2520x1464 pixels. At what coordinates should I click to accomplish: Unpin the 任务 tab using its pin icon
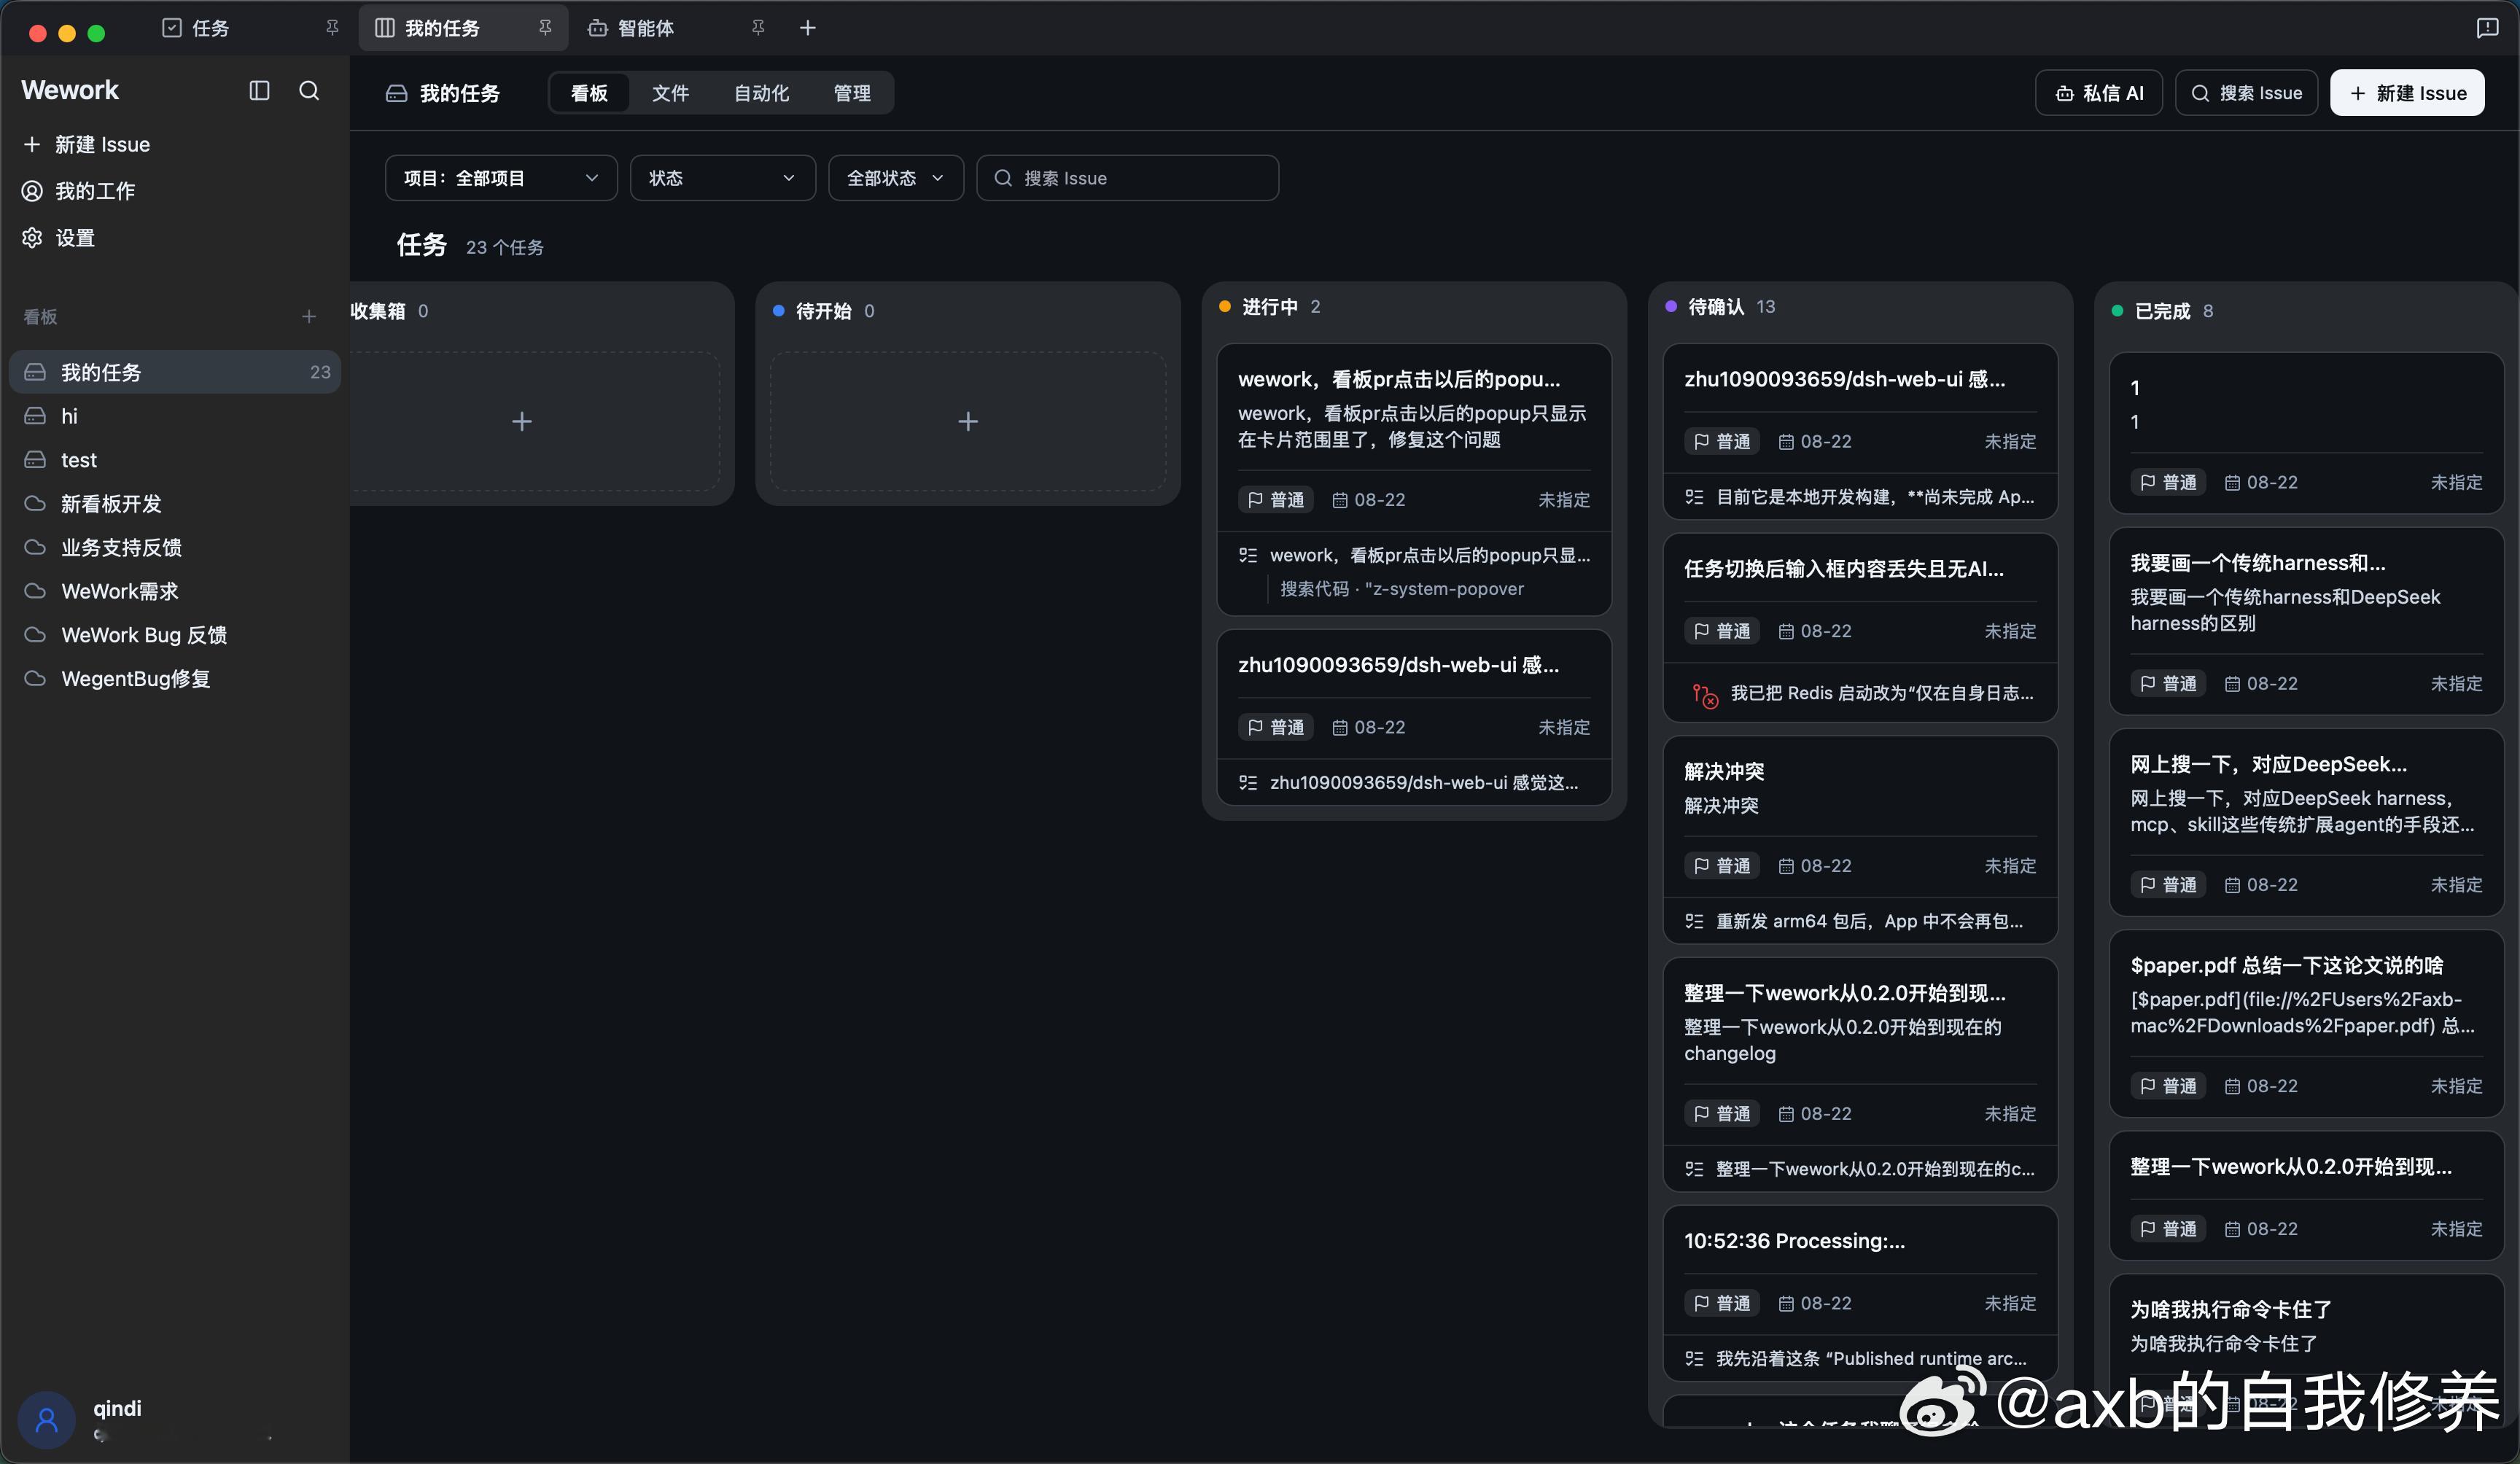point(333,28)
